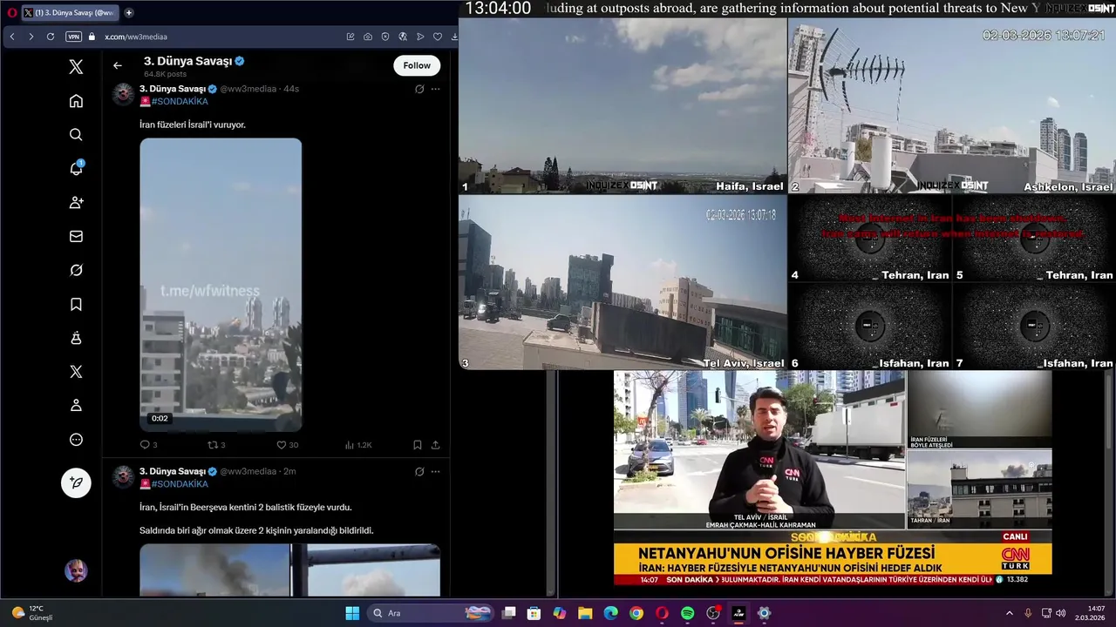The width and height of the screenshot is (1116, 627).
Task: Open #SONDAKİKA hashtag in second post
Action: coord(180,484)
